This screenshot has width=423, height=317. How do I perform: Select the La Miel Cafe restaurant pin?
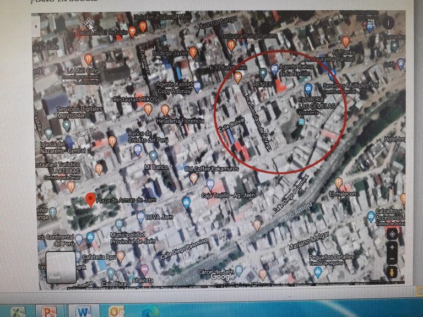pos(89,59)
